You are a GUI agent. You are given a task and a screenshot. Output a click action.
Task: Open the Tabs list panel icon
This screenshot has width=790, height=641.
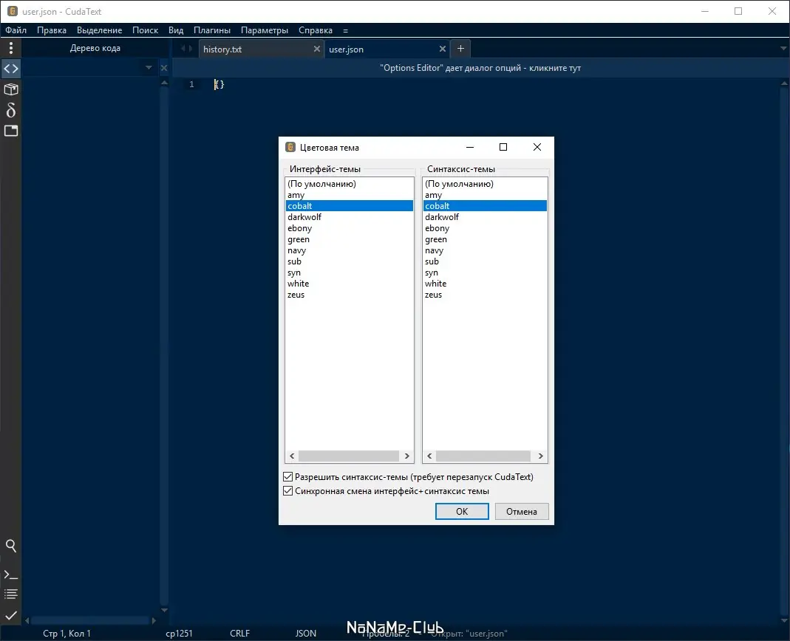point(10,131)
